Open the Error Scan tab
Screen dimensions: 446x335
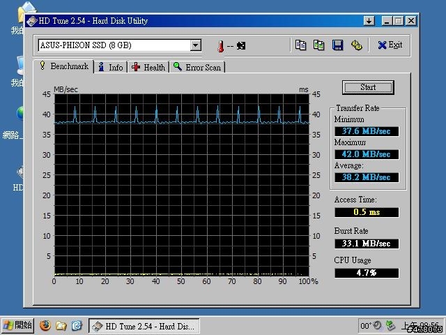197,67
